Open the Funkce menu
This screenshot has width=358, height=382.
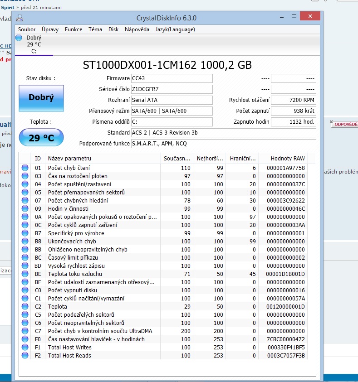(74, 29)
